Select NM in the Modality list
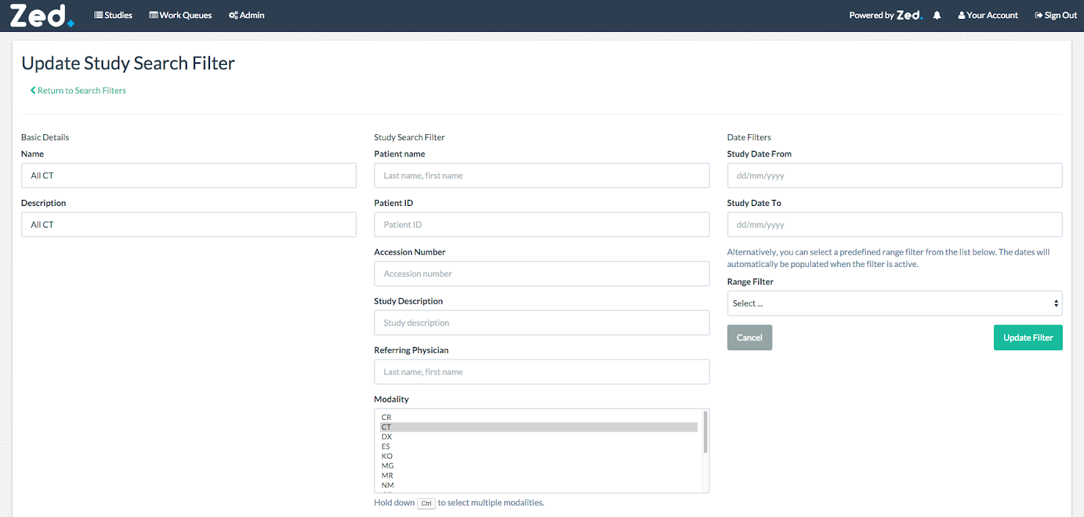This screenshot has height=517, width=1084. click(x=539, y=485)
